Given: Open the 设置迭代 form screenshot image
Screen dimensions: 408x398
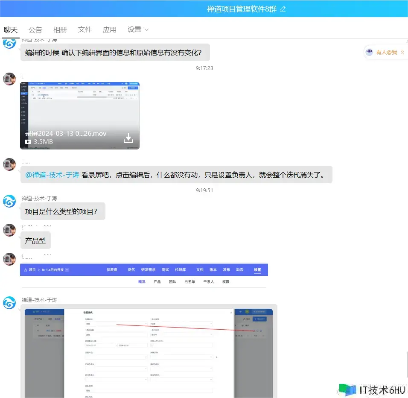Looking at the screenshot, I should point(149,353).
